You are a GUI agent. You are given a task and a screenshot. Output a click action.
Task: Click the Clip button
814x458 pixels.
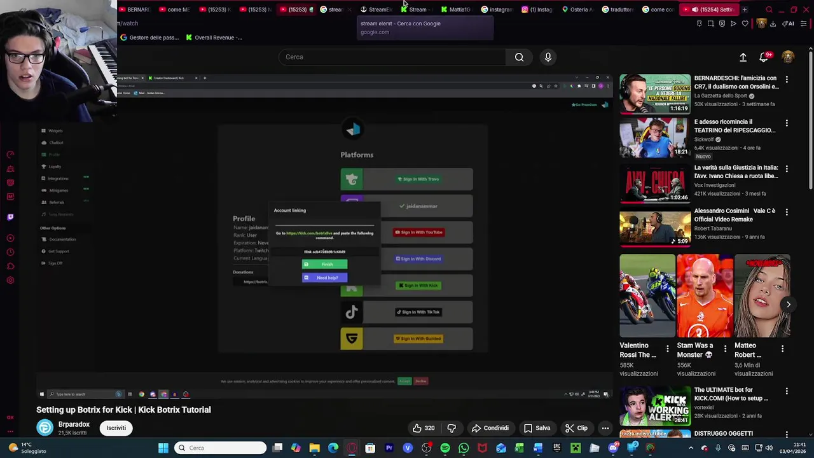click(576, 428)
